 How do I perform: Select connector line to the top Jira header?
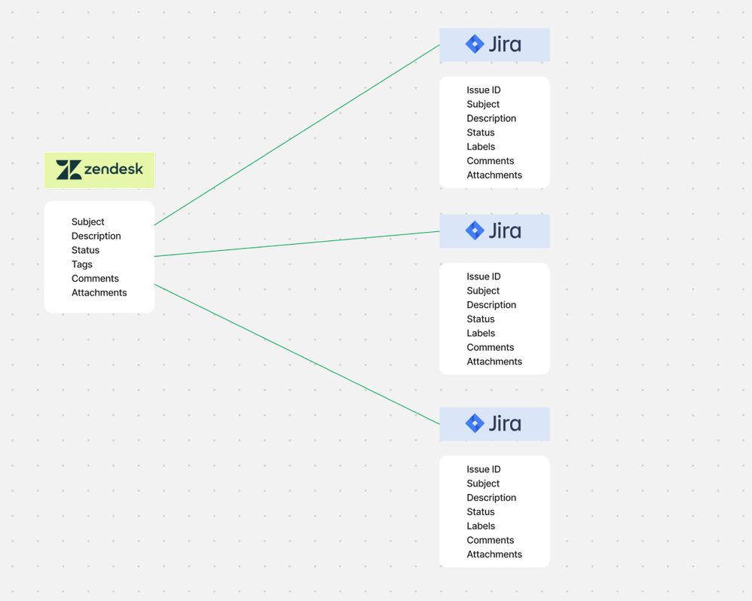pyautogui.click(x=297, y=135)
